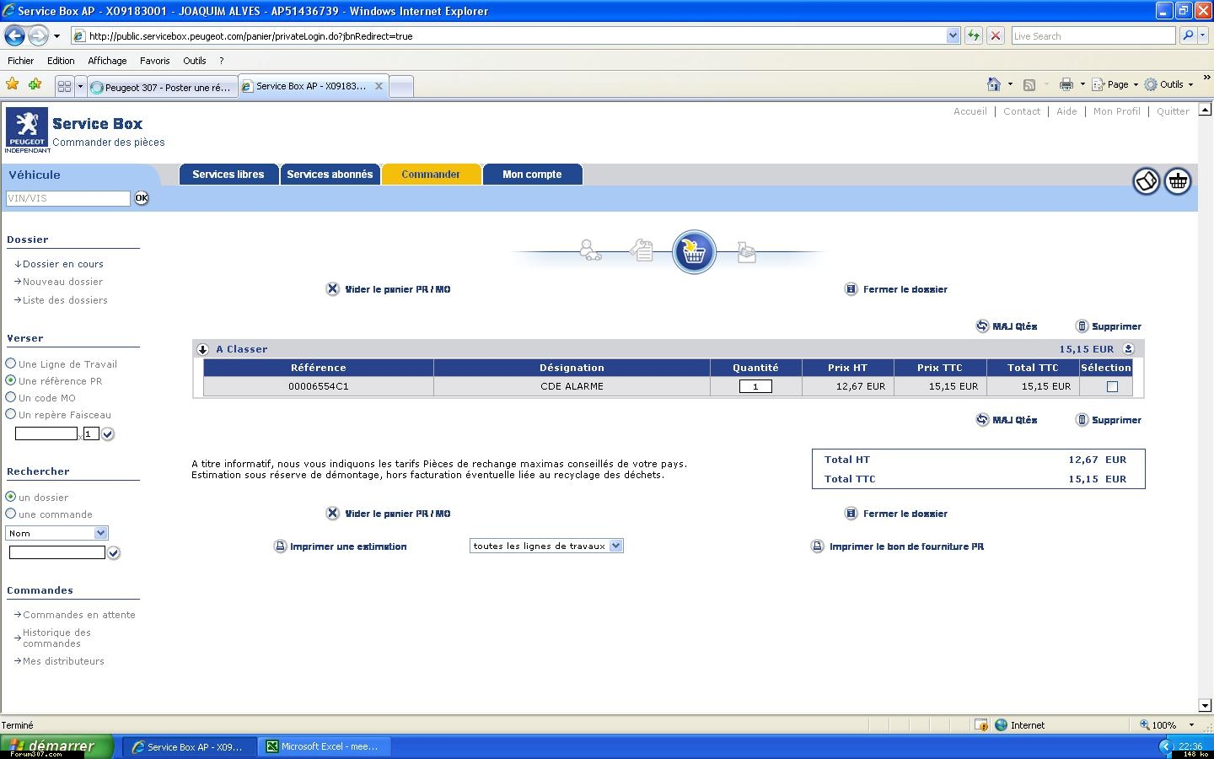Open the 'Nouveau dossier' link

pos(62,282)
